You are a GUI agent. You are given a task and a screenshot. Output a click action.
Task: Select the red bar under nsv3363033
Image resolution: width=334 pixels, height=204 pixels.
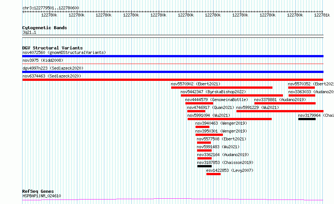(302, 95)
